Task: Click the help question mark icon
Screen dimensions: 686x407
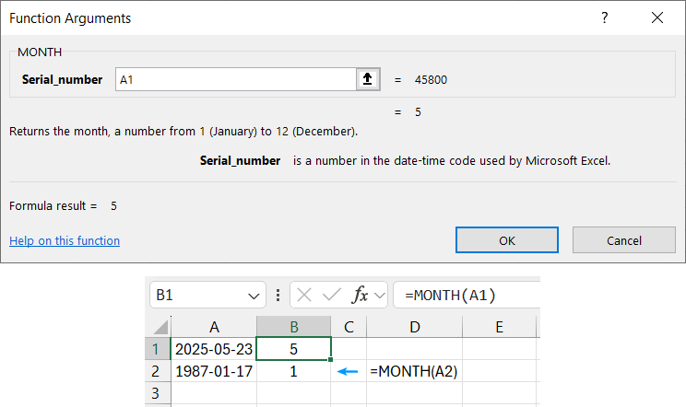Action: click(605, 17)
